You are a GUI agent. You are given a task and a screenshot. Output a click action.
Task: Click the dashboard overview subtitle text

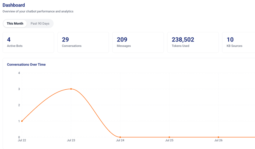(38, 11)
